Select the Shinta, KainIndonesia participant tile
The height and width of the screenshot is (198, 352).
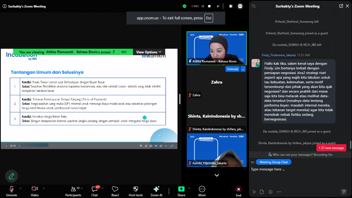[217, 116]
